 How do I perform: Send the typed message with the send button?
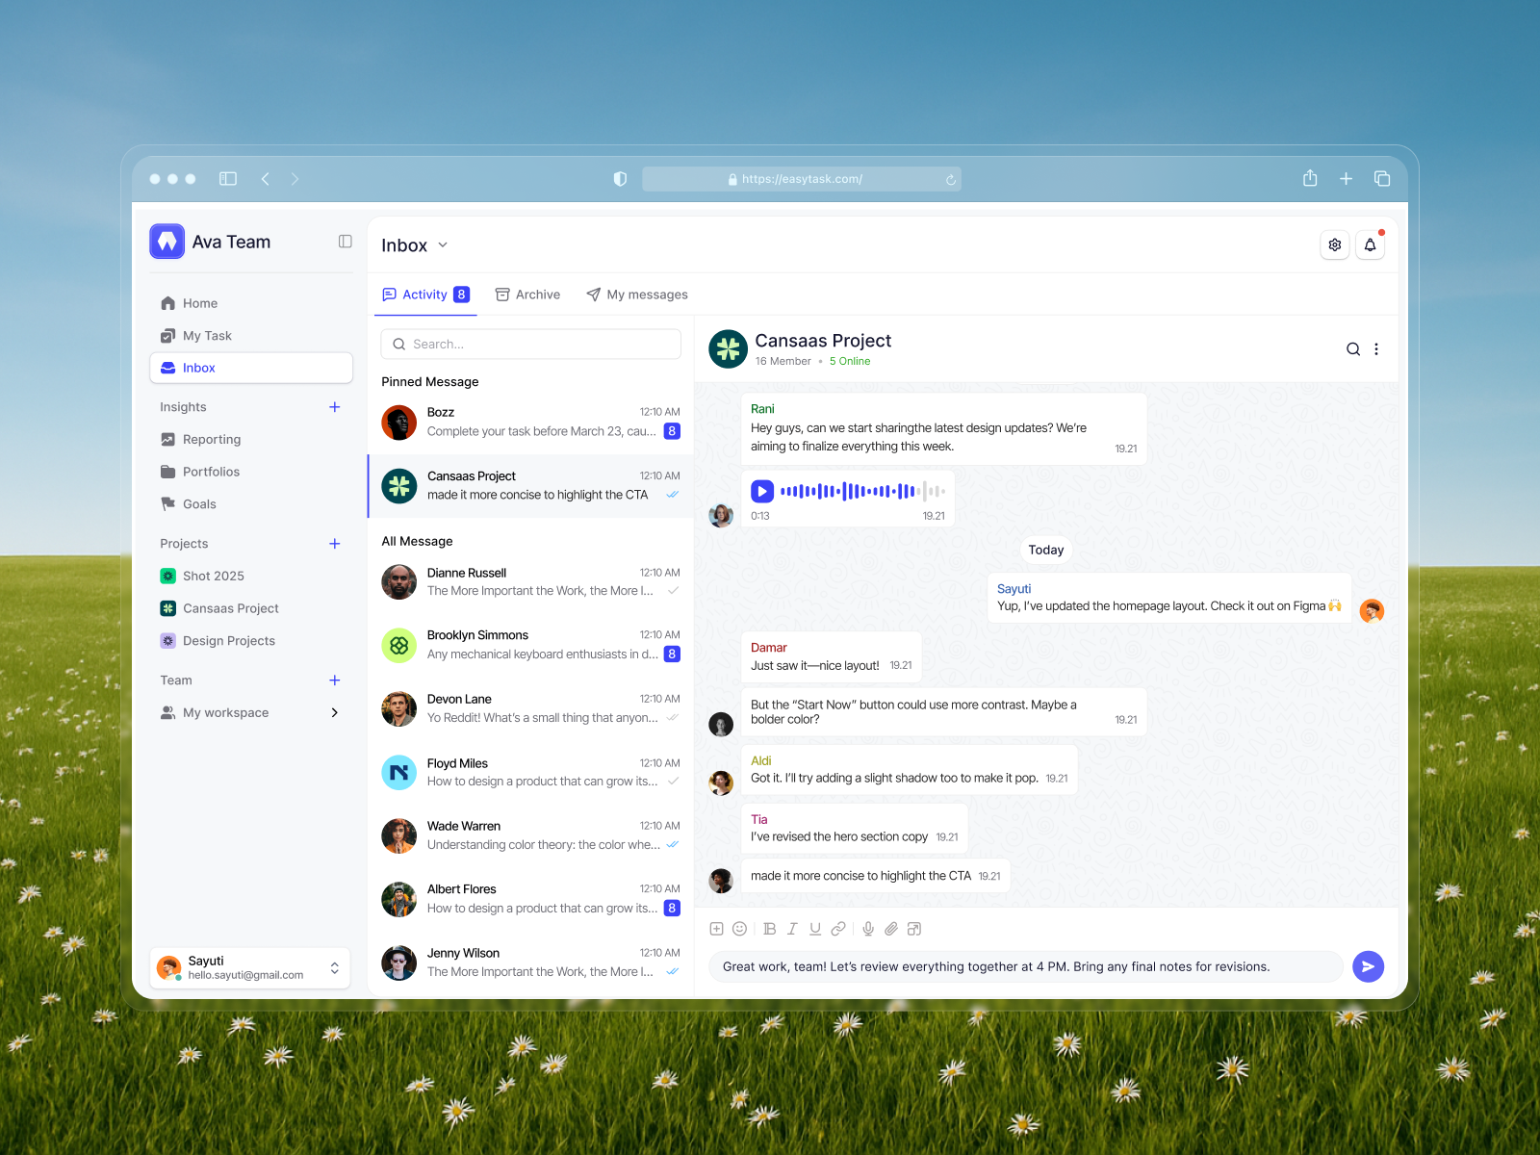tap(1368, 966)
